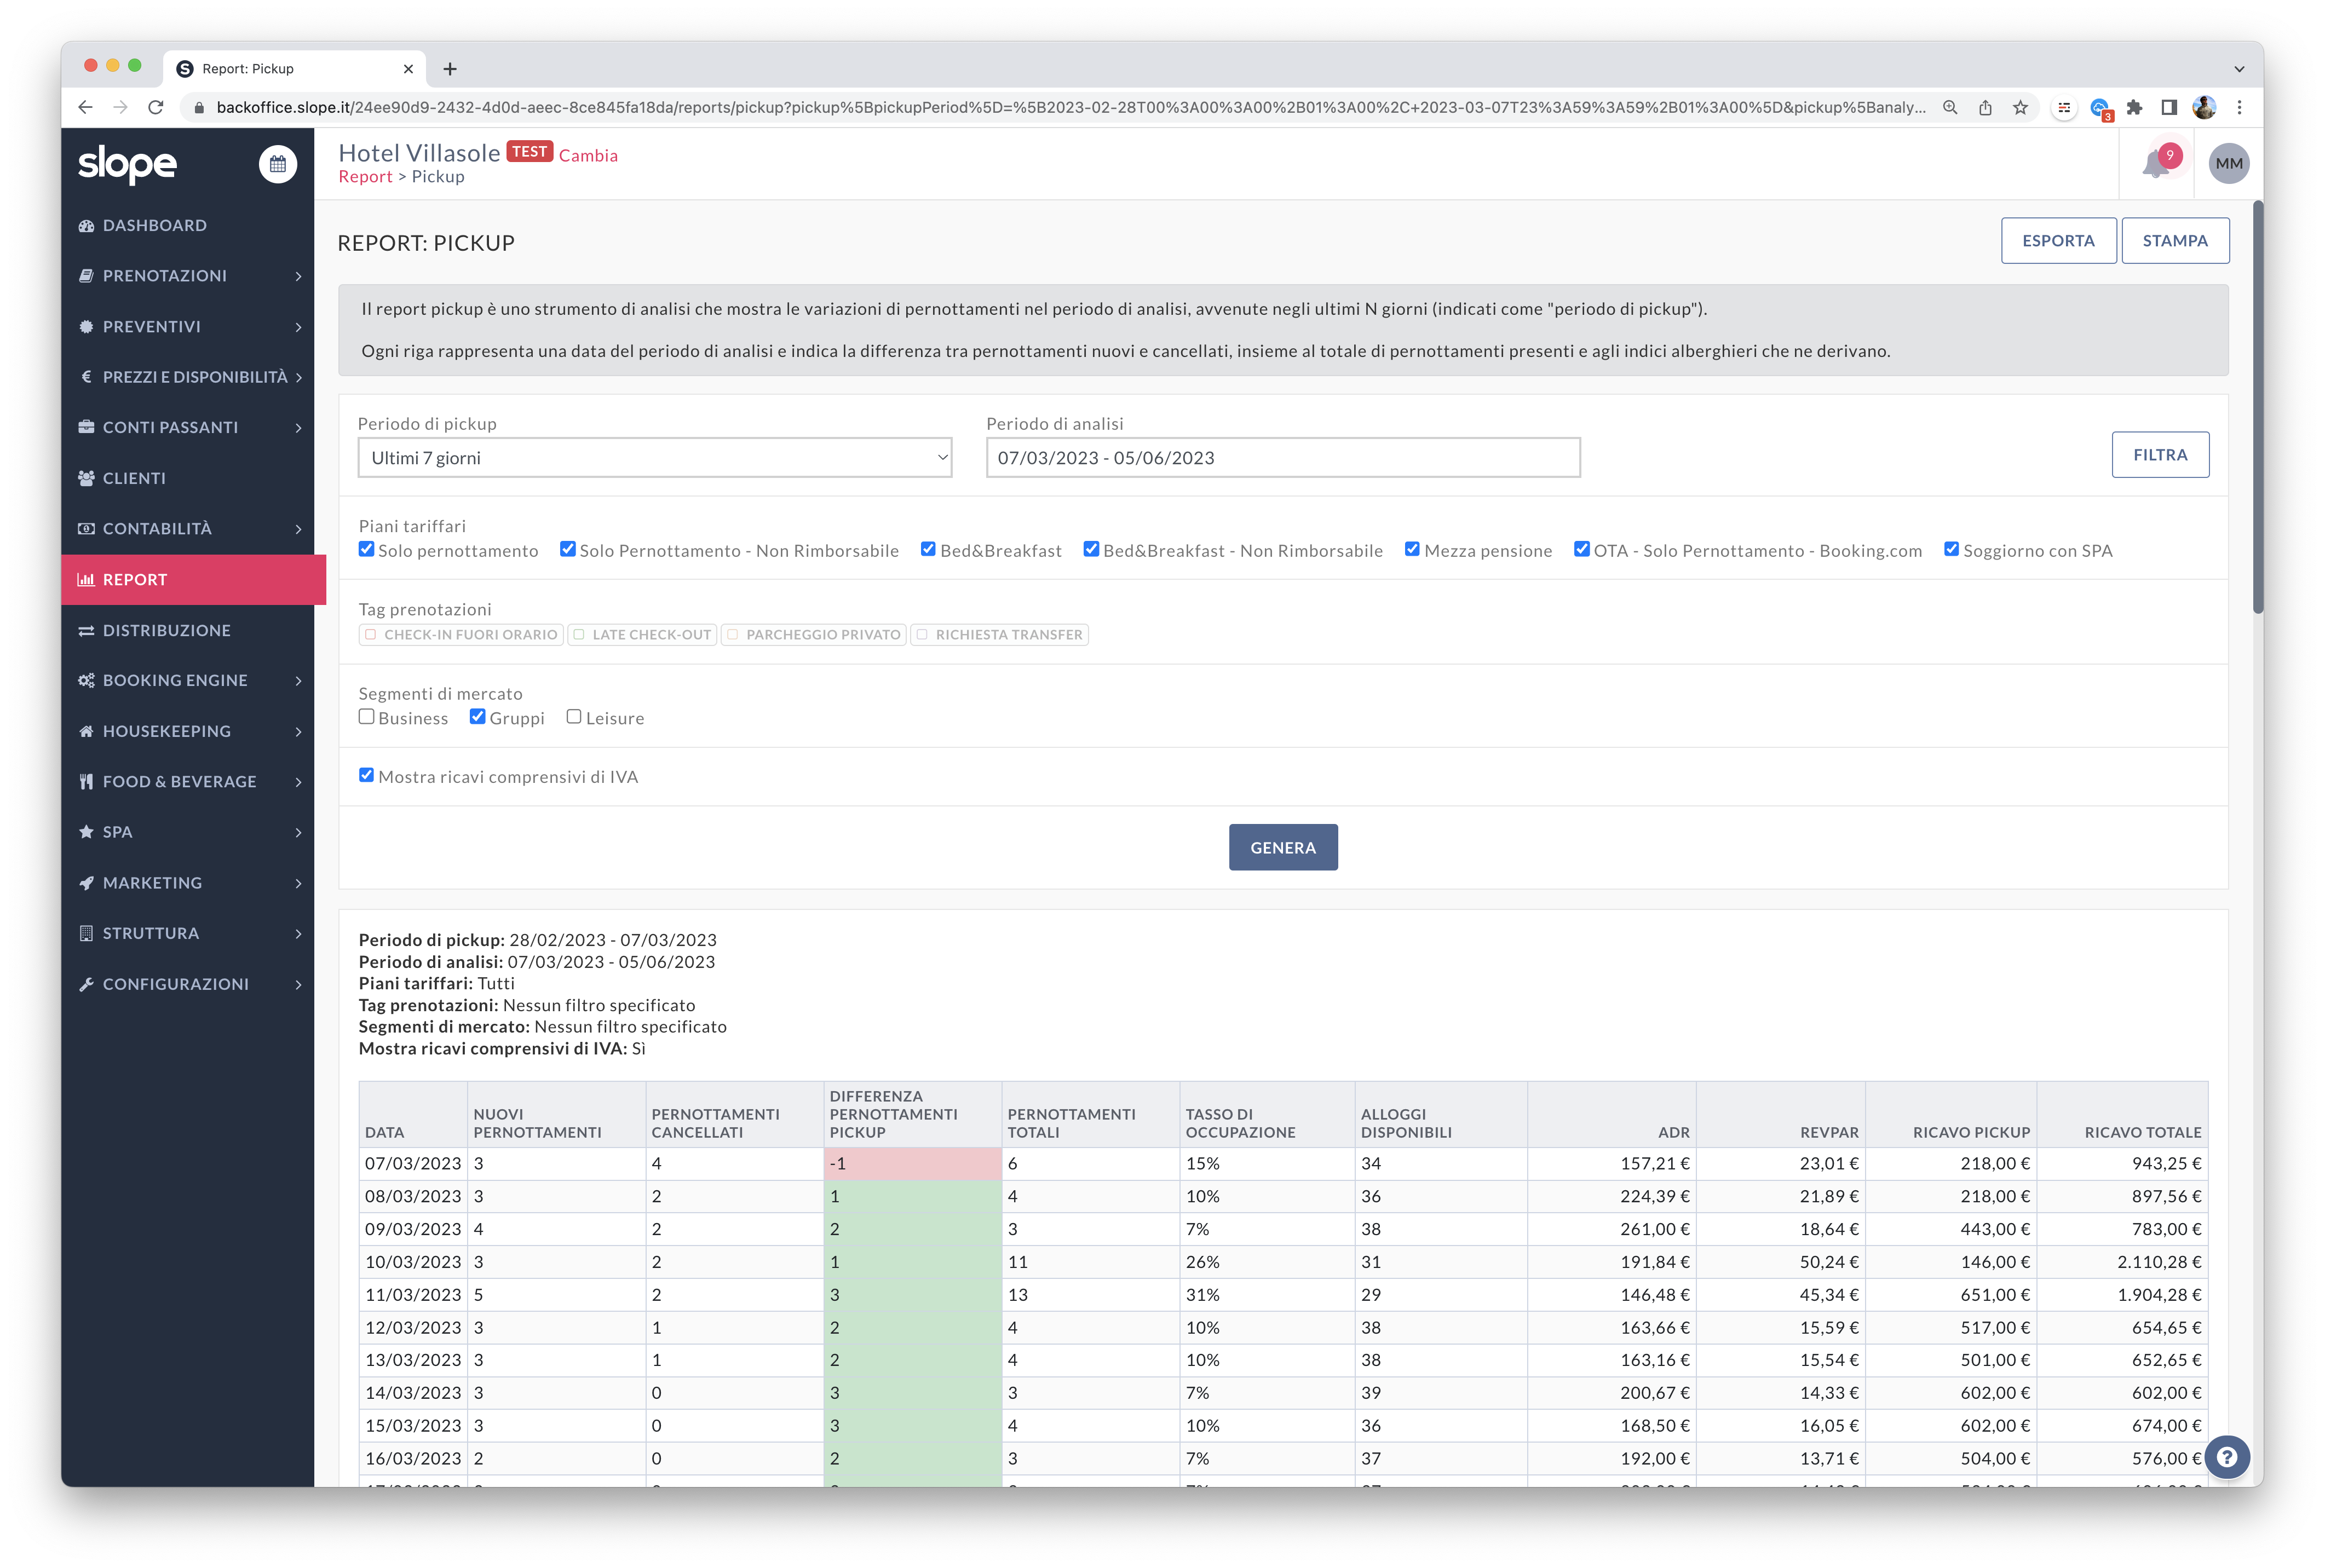Click the slope logo
The width and height of the screenshot is (2325, 1568).
pyautogui.click(x=127, y=164)
